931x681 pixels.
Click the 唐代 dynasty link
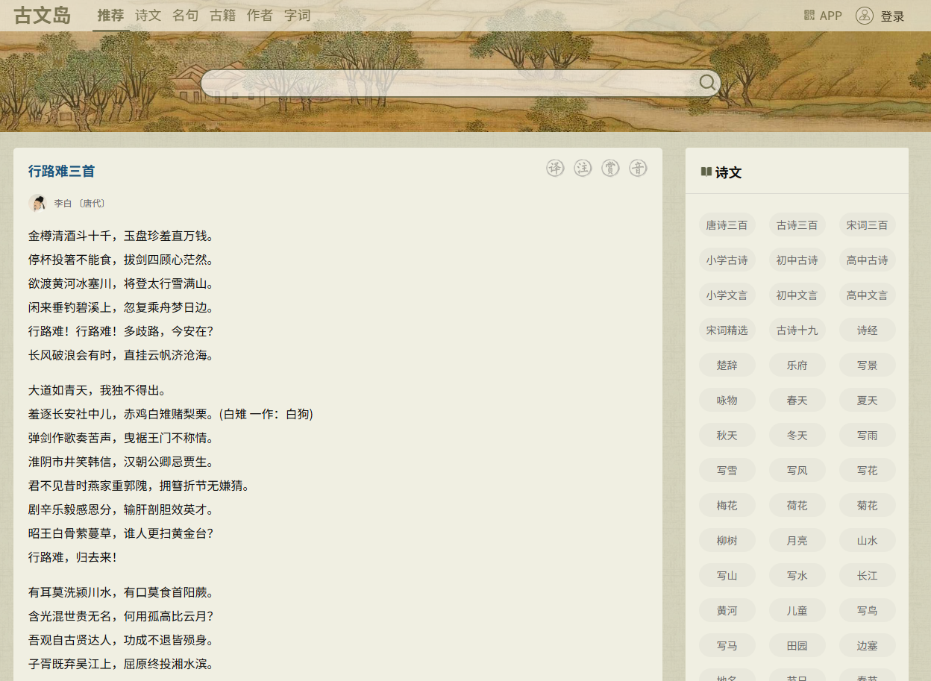click(93, 203)
